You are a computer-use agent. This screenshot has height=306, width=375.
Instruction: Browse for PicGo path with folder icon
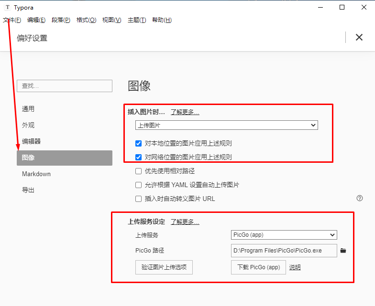[x=343, y=251]
